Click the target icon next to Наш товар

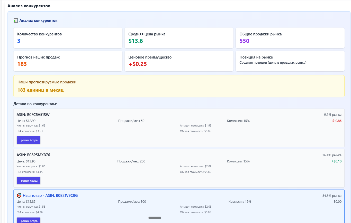click(x=19, y=196)
